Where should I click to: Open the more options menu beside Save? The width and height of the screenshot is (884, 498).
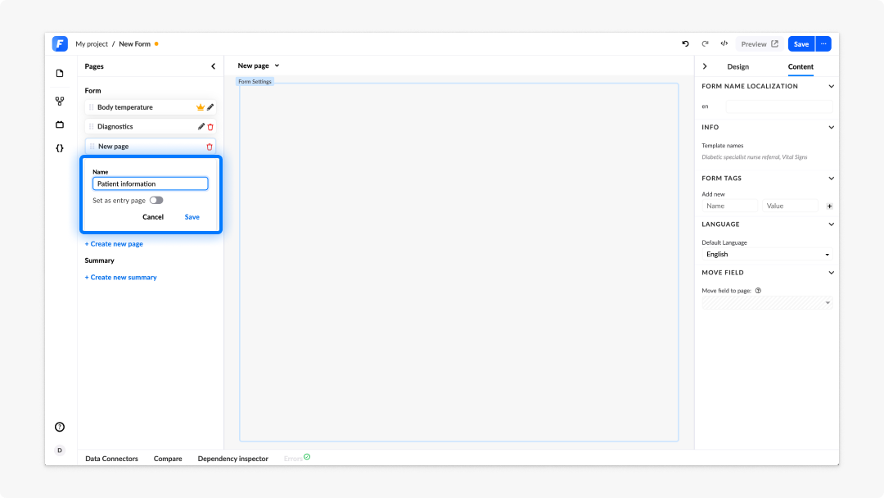823,44
